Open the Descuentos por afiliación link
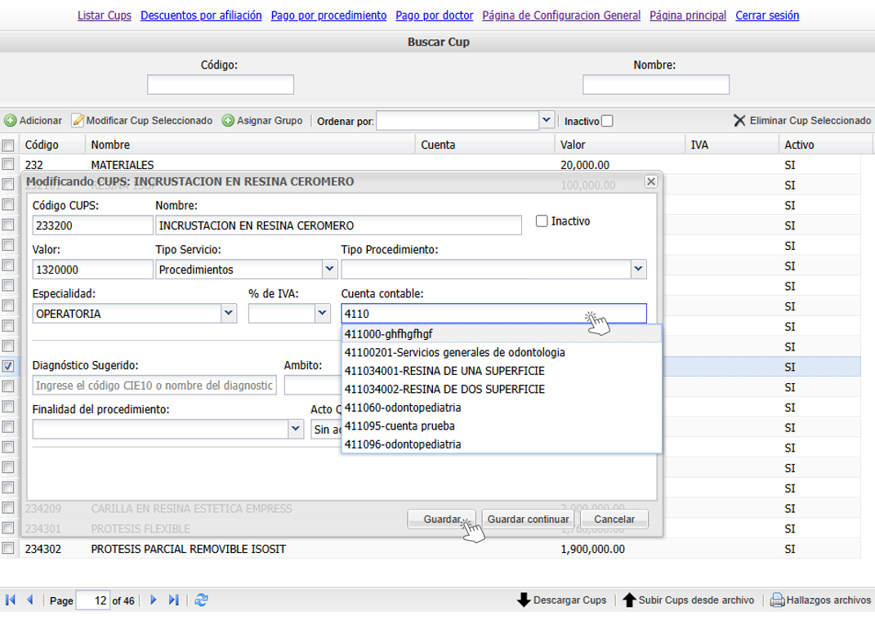Image resolution: width=875 pixels, height=620 pixels. [201, 16]
